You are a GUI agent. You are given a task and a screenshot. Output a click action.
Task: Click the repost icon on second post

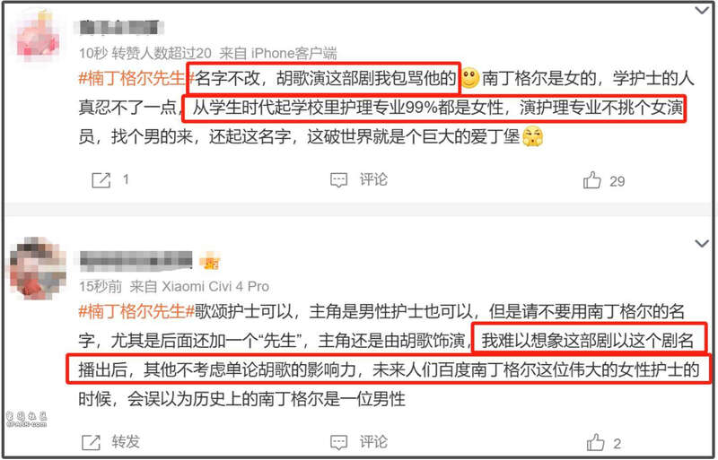[91, 443]
